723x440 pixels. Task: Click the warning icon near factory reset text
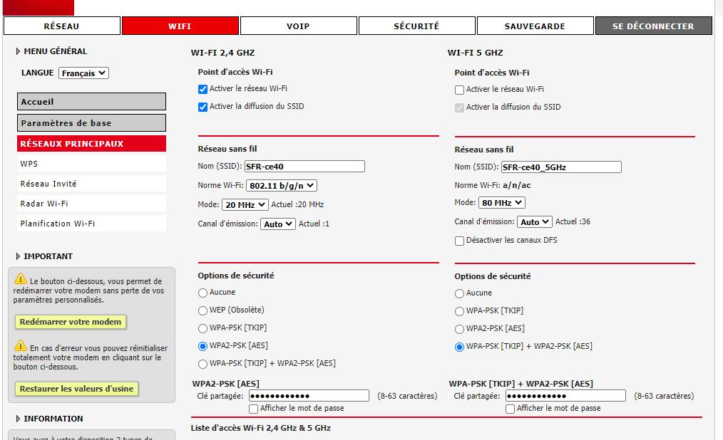[21, 346]
